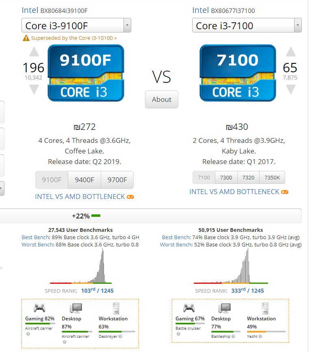Upvote the Core i3-9100F arrow
This screenshot has width=314, height=352.
pyautogui.click(x=34, y=52)
